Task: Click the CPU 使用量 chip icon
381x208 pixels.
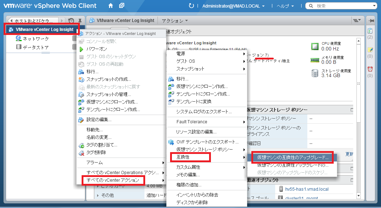Action: (315, 46)
